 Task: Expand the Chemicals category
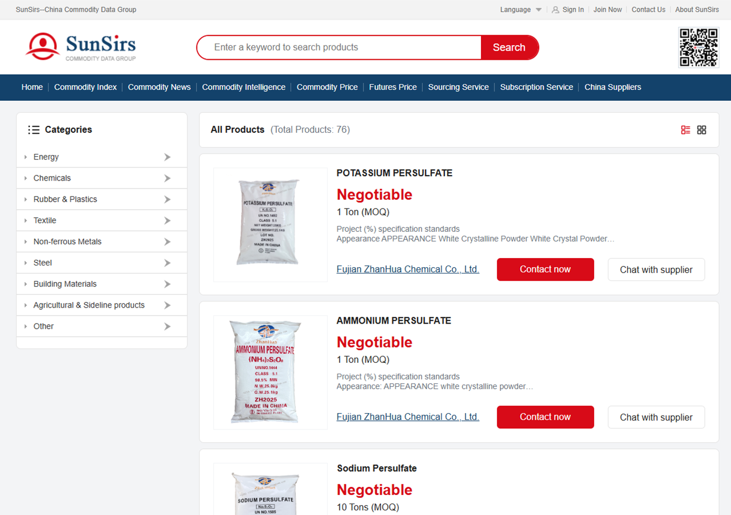(x=52, y=178)
